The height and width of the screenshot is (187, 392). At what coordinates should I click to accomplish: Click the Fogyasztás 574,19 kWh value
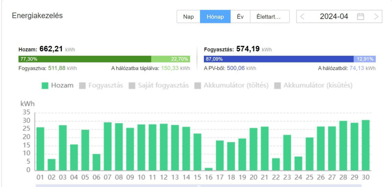pyautogui.click(x=238, y=49)
